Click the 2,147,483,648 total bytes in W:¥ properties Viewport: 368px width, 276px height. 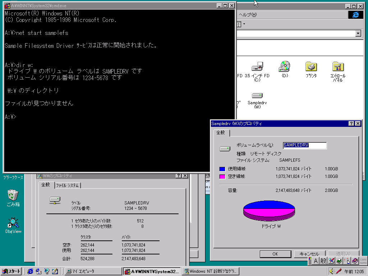133,259
